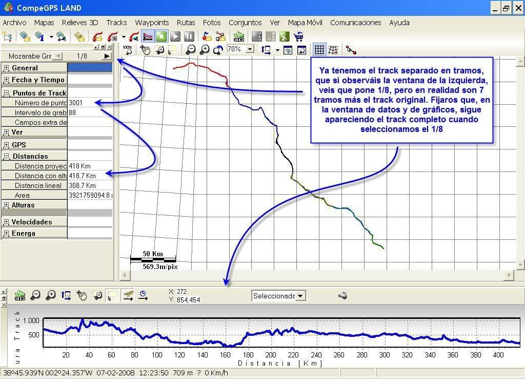Select the 'Distancia lineal' value 308.7 Km
This screenshot has height=379, width=525.
click(x=90, y=185)
